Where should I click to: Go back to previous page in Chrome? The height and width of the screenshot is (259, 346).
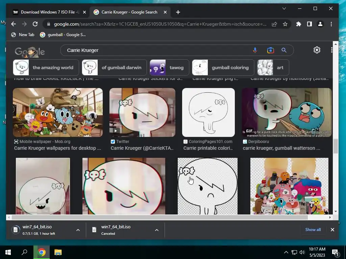[x=14, y=24]
